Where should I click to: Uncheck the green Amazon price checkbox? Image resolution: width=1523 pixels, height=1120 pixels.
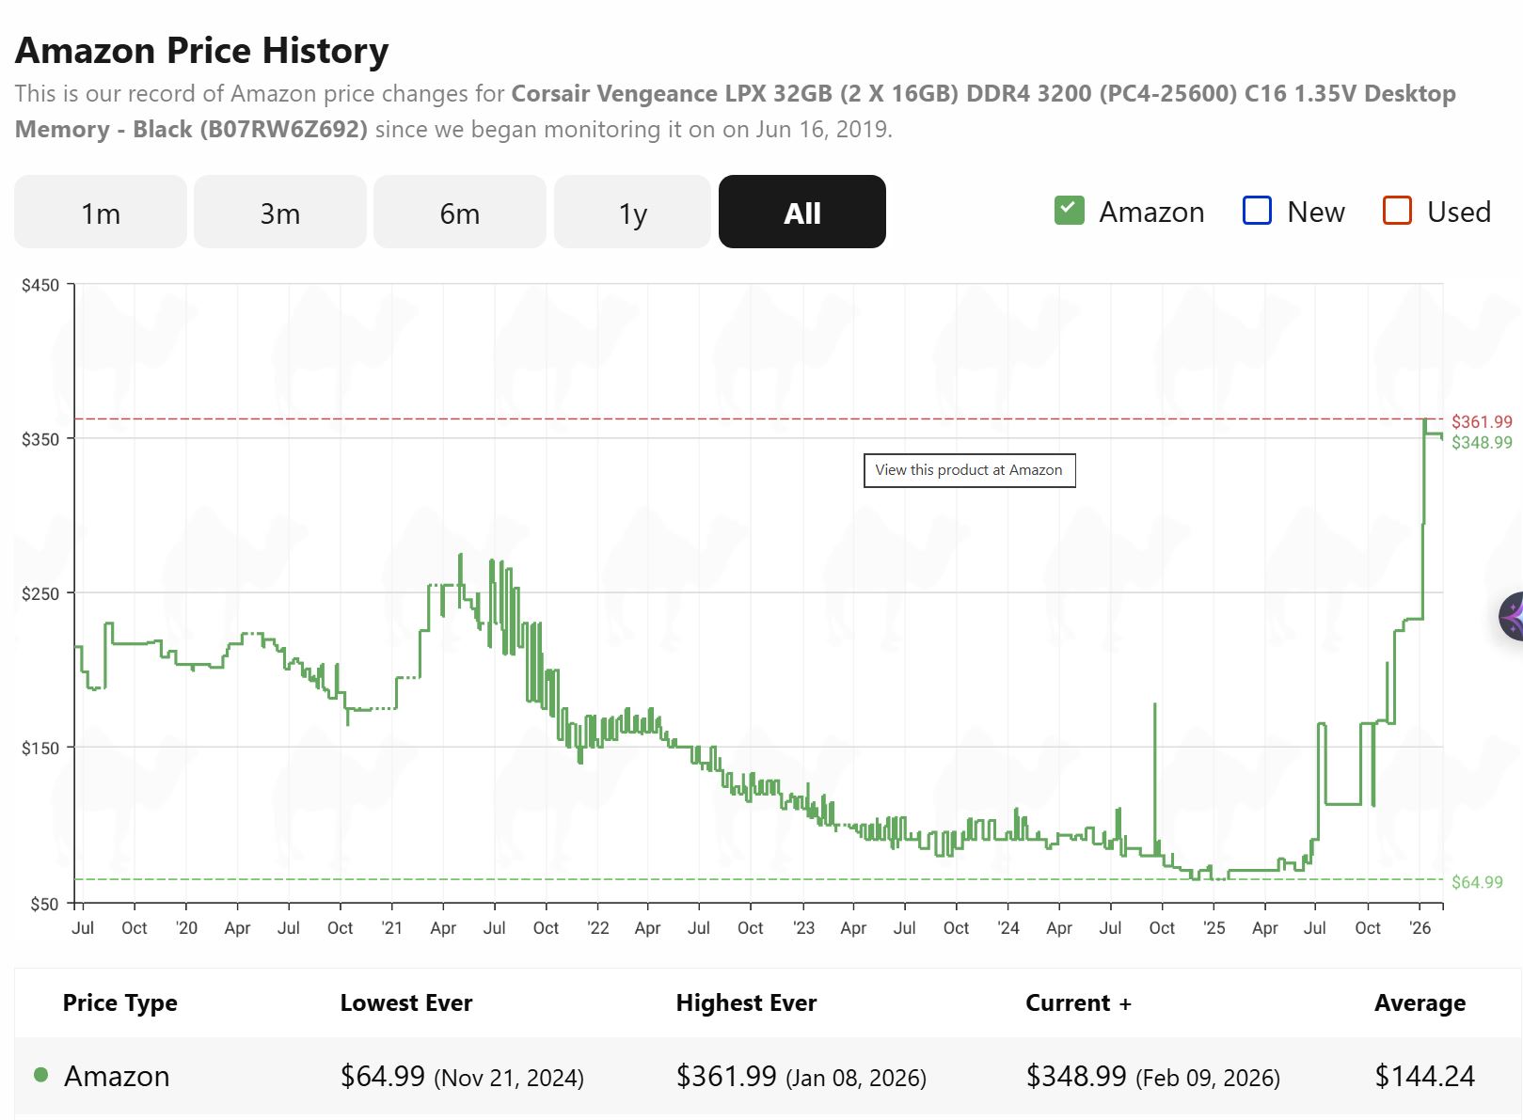[x=1069, y=211]
